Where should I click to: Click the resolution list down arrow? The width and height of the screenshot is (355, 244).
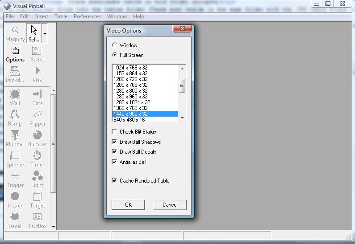182,118
